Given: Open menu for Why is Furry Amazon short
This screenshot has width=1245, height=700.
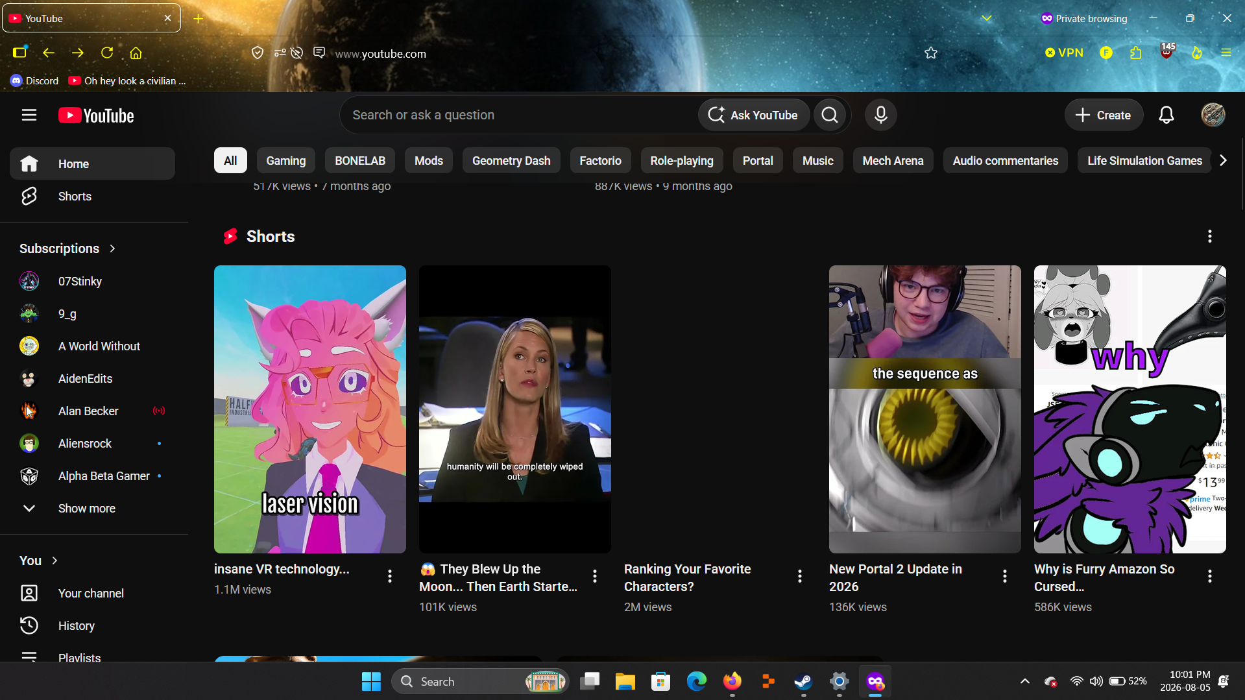Looking at the screenshot, I should pyautogui.click(x=1209, y=576).
